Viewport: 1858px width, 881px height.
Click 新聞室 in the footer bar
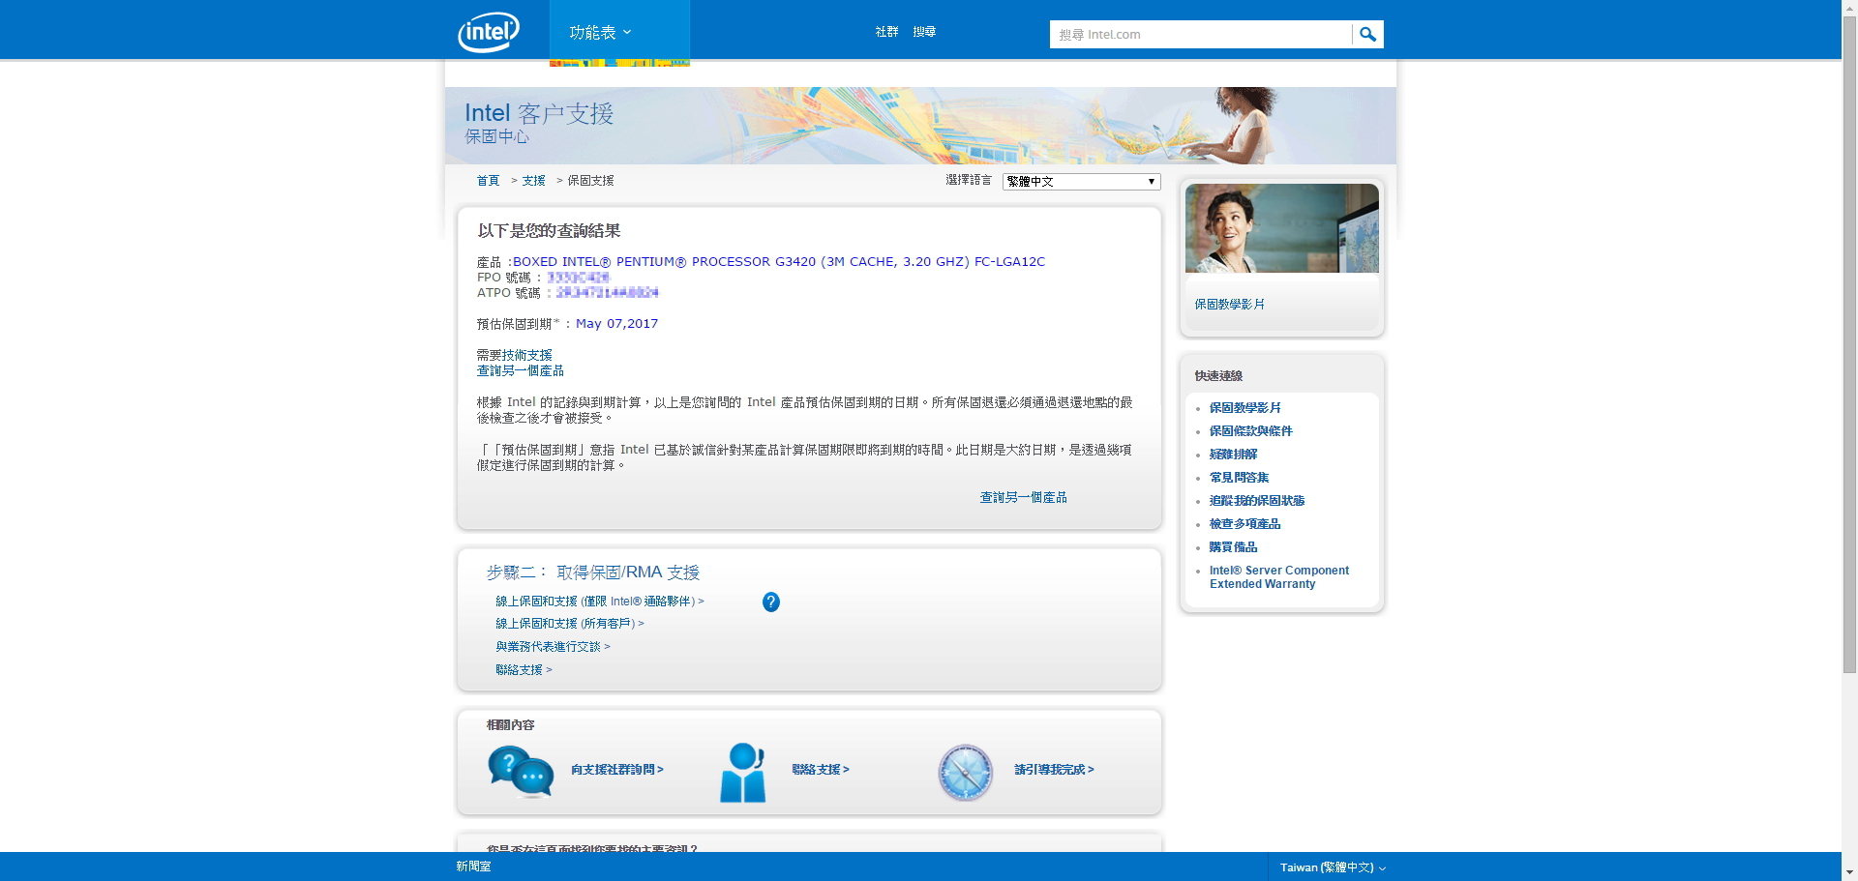pyautogui.click(x=473, y=867)
